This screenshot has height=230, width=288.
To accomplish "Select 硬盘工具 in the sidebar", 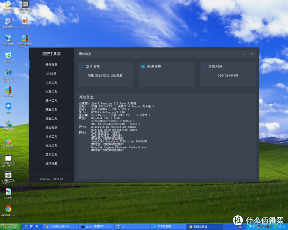I will click(x=51, y=110).
